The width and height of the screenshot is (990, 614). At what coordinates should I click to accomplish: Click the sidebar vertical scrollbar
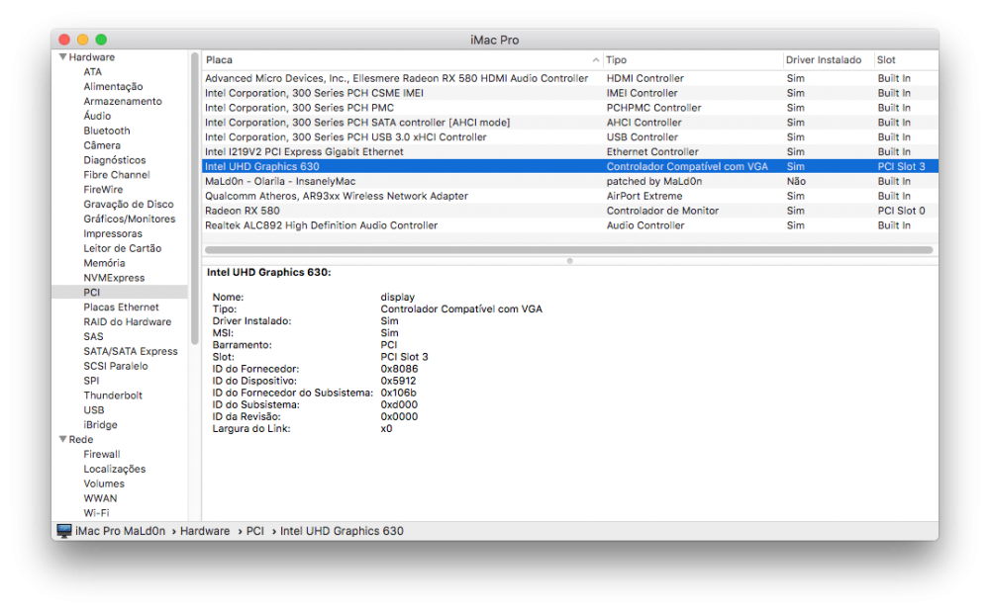[194, 199]
